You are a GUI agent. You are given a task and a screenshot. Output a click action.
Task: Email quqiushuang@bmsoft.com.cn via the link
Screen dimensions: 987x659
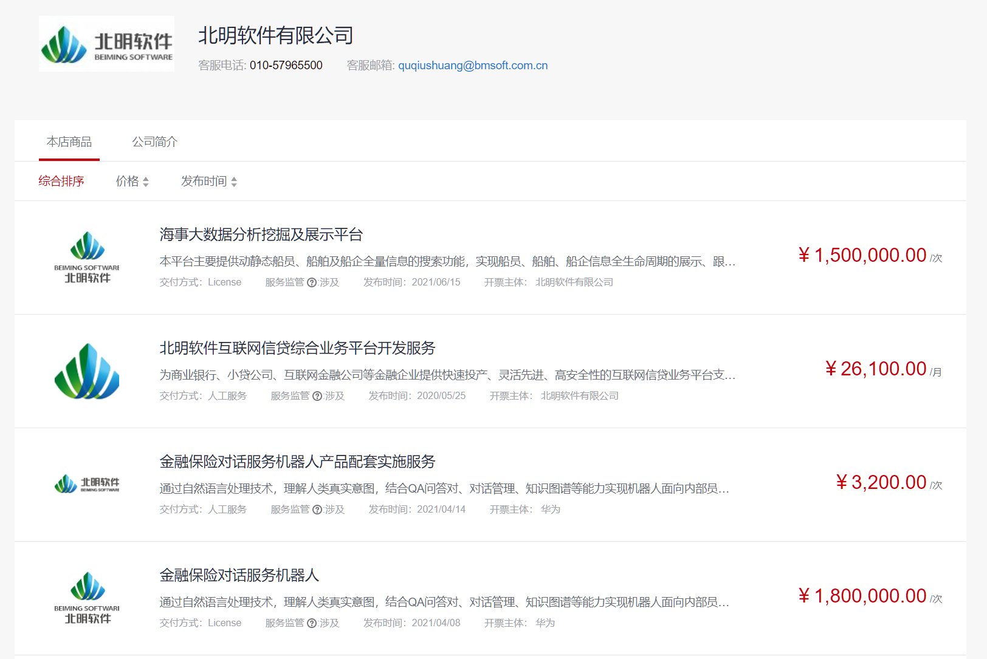[x=473, y=65]
